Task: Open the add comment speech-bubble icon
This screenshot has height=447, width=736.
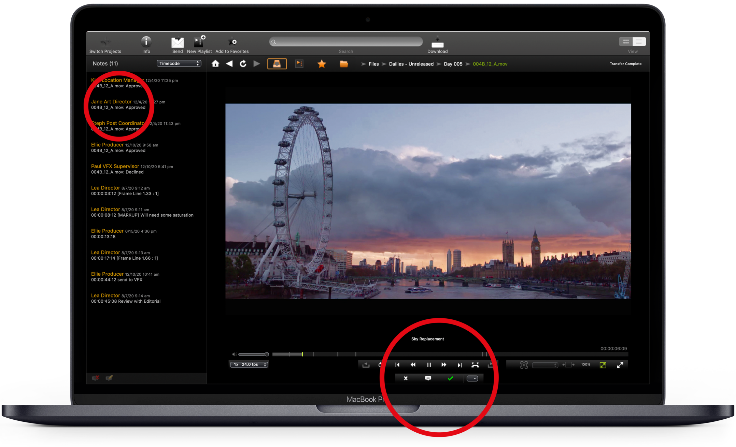Action: point(428,378)
